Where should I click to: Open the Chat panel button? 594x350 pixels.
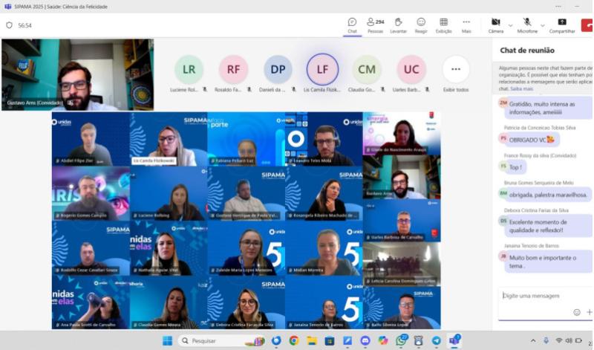(352, 26)
